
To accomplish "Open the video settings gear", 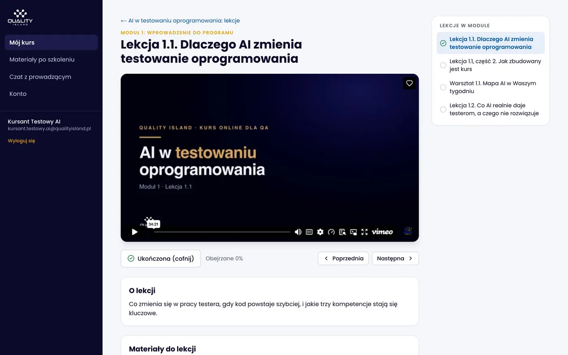I will click(320, 232).
